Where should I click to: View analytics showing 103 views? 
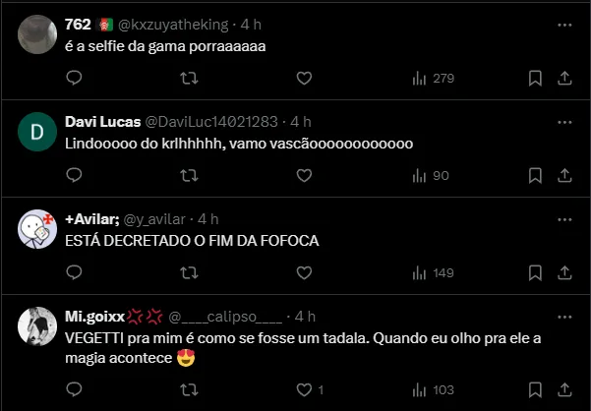pyautogui.click(x=433, y=388)
